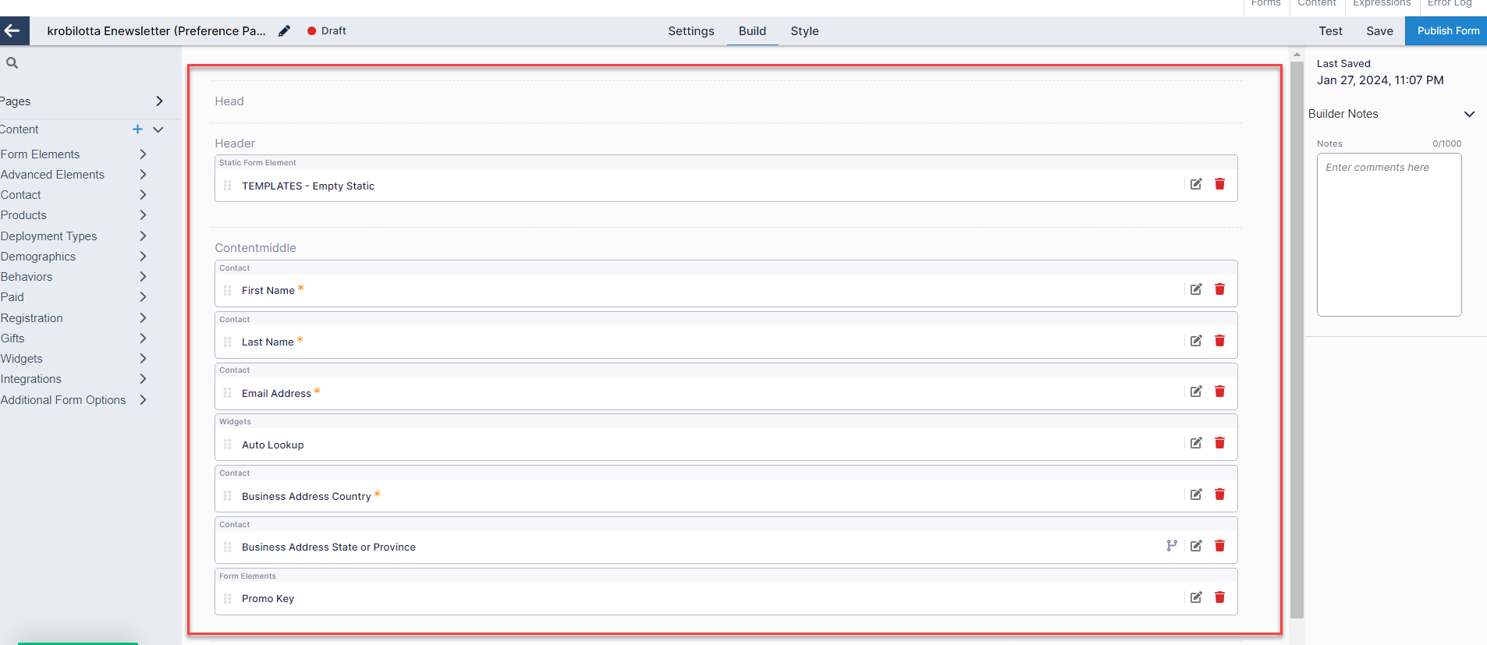Delete TEMPLATES - Empty Static element
1487x645 pixels.
click(x=1219, y=184)
